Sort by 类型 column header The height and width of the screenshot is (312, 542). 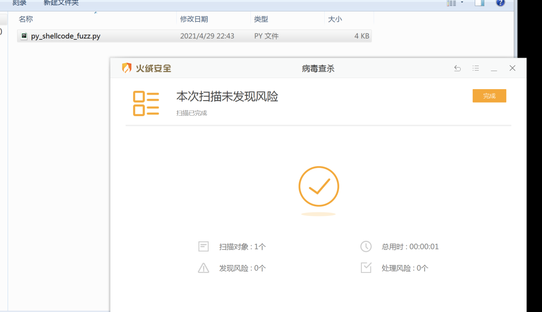261,19
